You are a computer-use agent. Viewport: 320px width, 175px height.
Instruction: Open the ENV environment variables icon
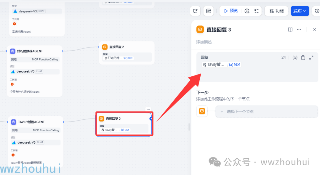point(208,11)
